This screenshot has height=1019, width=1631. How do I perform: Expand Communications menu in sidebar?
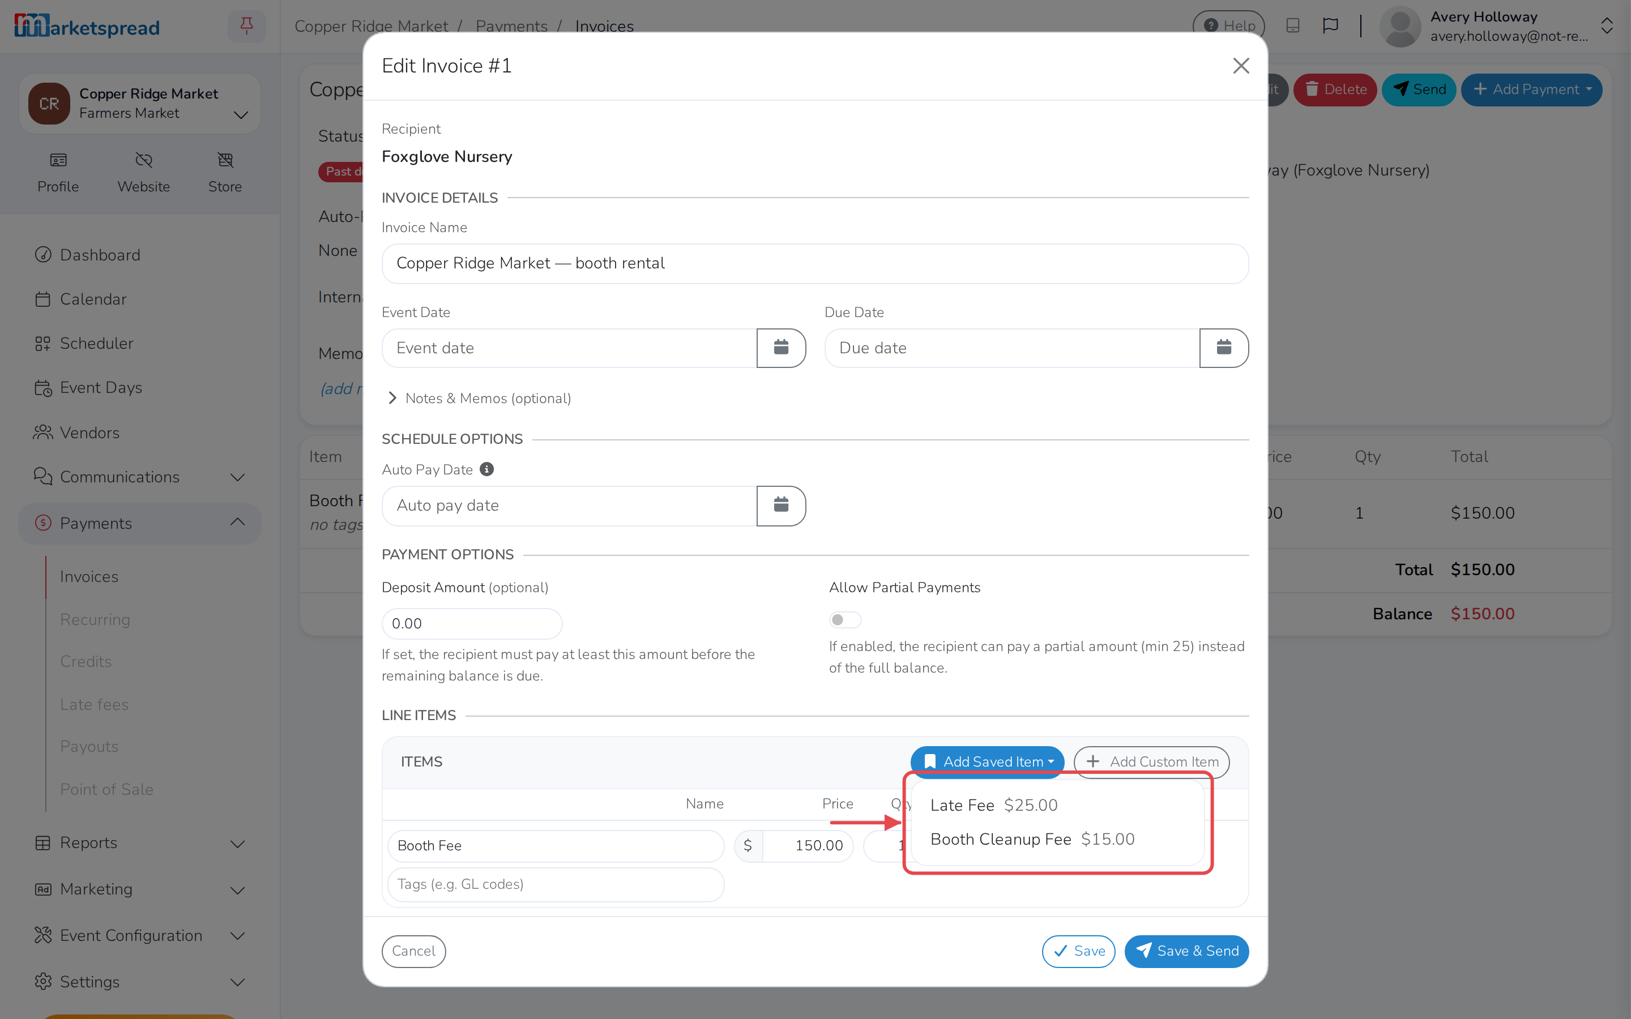coord(140,477)
